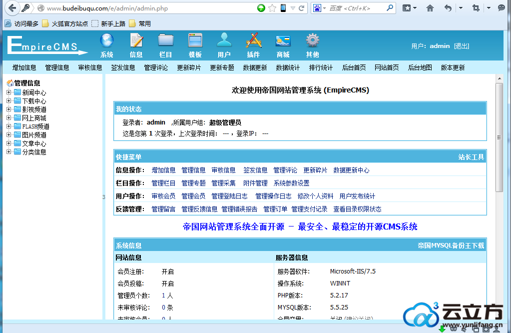
Task: Select 数据统计 in the menu bar
Action: pos(288,67)
